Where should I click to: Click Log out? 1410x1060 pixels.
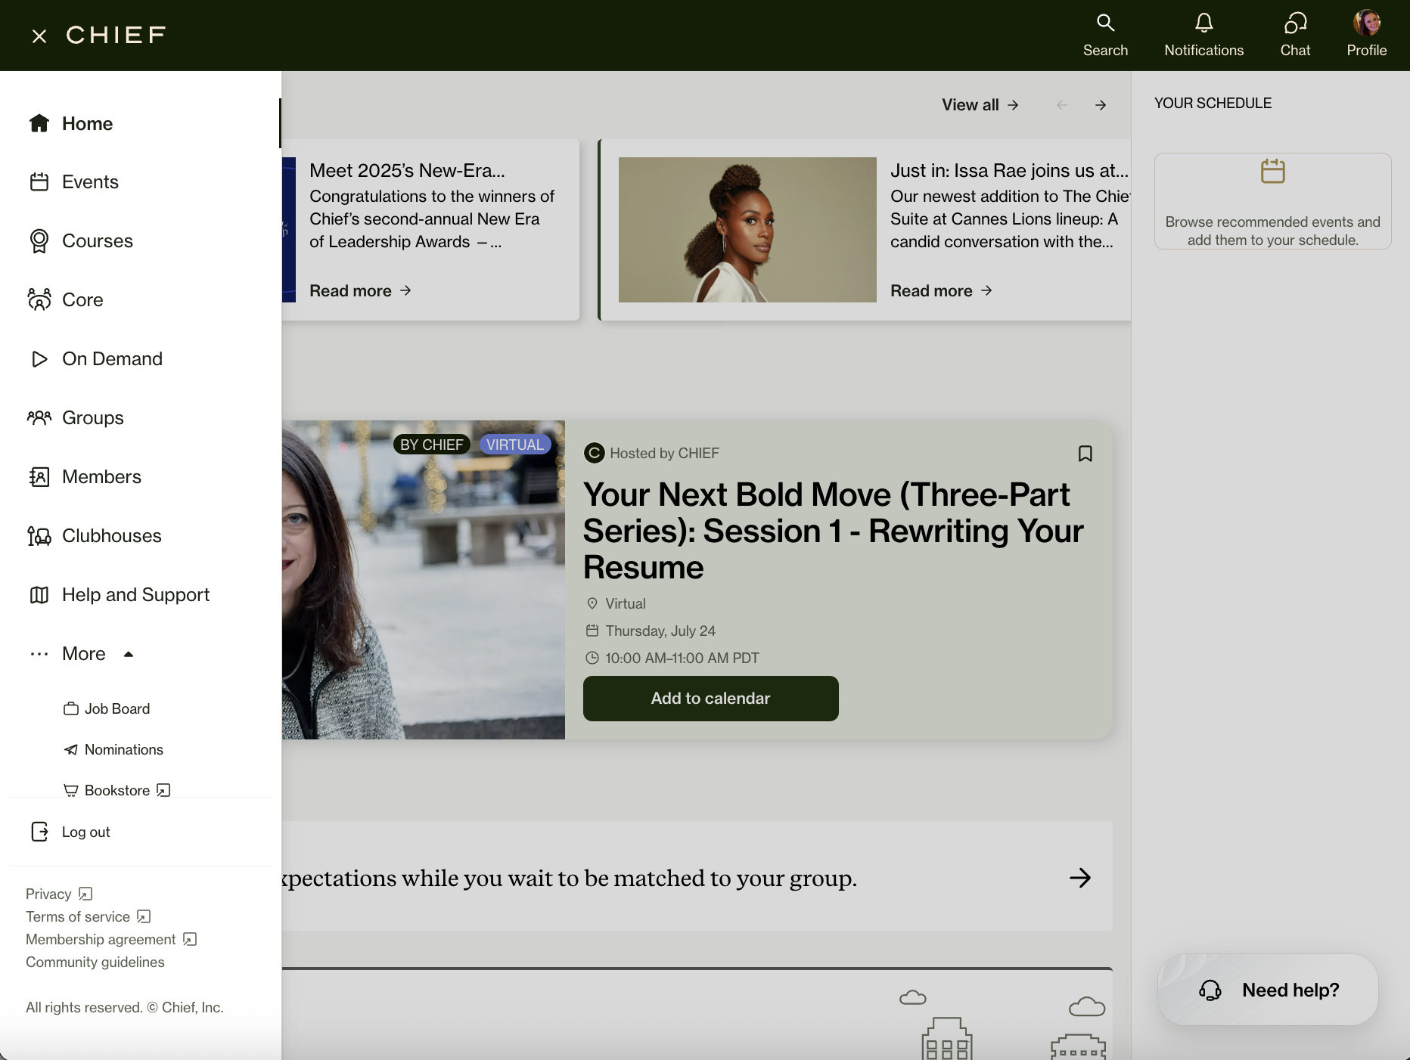pos(85,832)
